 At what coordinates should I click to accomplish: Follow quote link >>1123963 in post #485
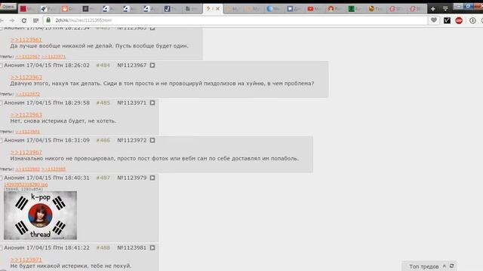[26, 114]
